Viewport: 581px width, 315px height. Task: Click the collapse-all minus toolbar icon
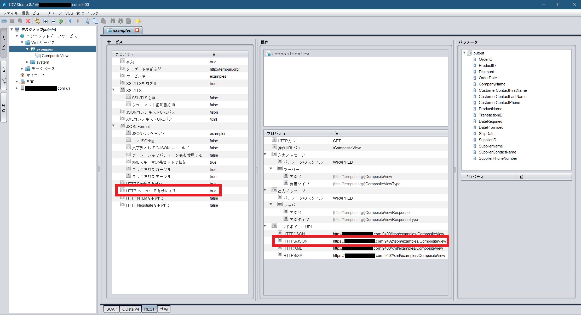pos(53,21)
